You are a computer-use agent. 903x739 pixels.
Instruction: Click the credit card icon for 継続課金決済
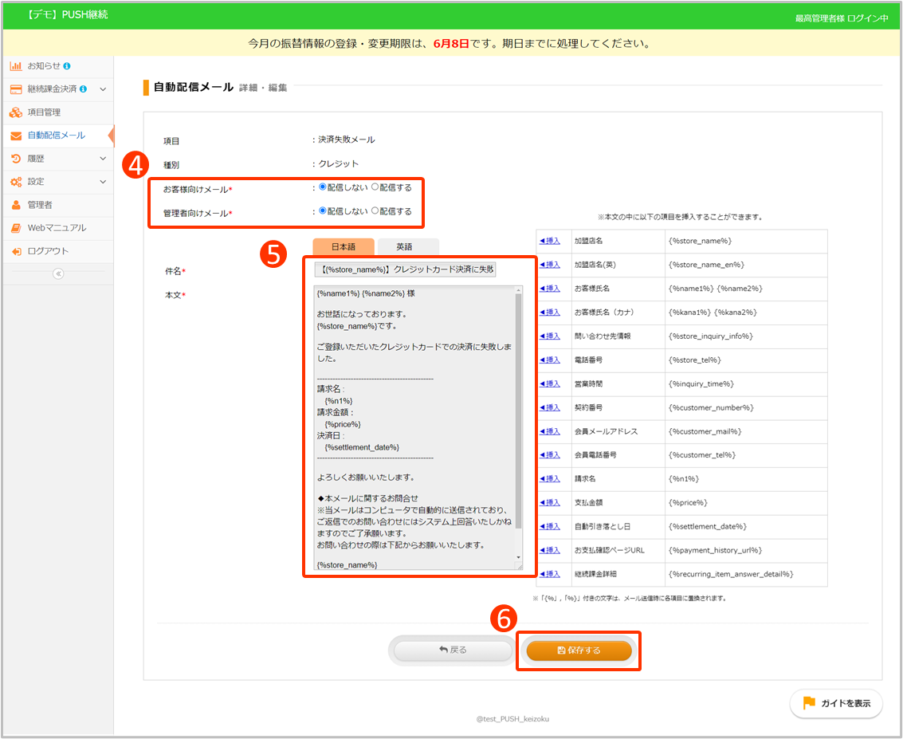[16, 89]
